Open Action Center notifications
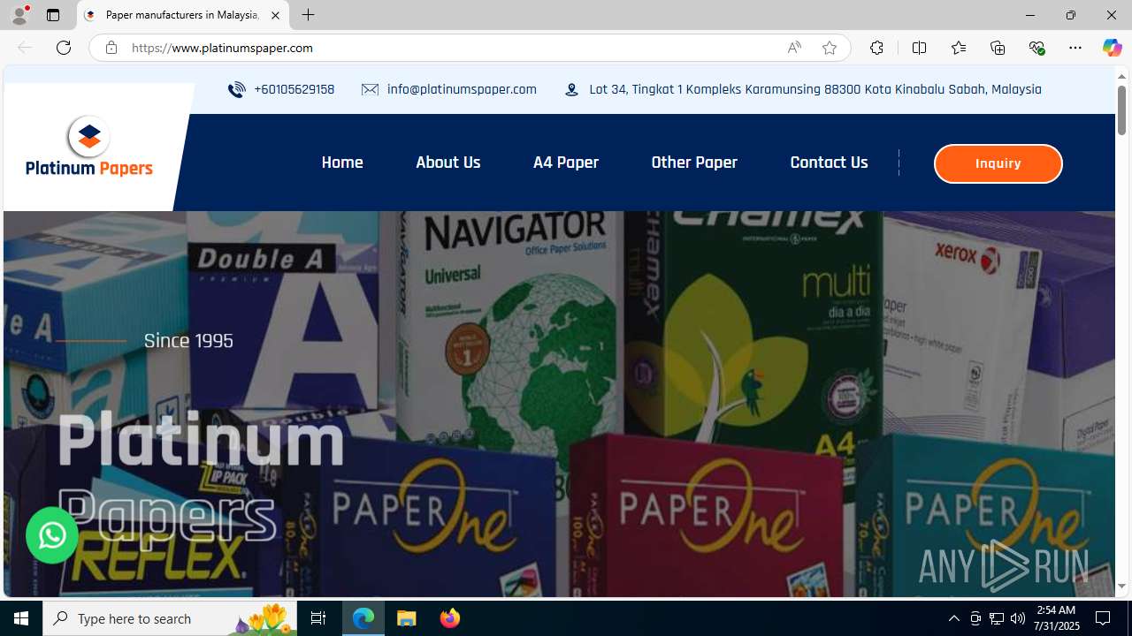Image resolution: width=1132 pixels, height=636 pixels. tap(1104, 618)
